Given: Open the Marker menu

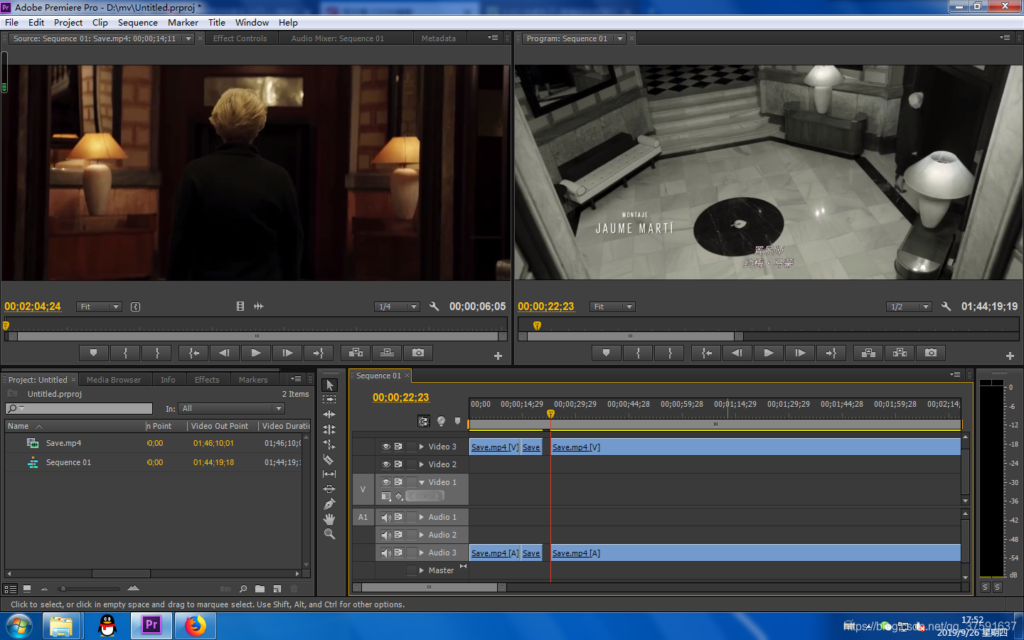Looking at the screenshot, I should tap(183, 22).
